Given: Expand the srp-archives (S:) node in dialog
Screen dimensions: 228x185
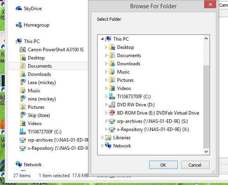Looking at the screenshot, I should [x=106, y=121].
